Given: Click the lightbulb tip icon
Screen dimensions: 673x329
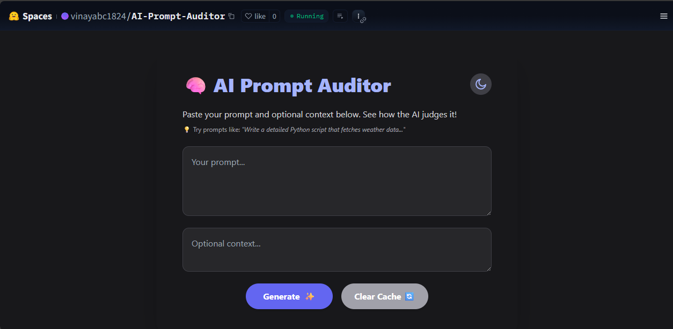Looking at the screenshot, I should [187, 130].
